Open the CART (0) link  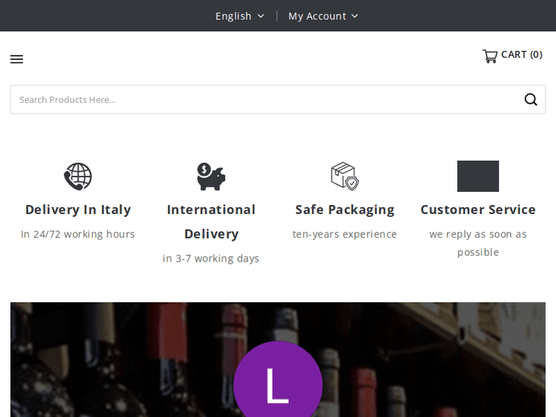coord(521,54)
